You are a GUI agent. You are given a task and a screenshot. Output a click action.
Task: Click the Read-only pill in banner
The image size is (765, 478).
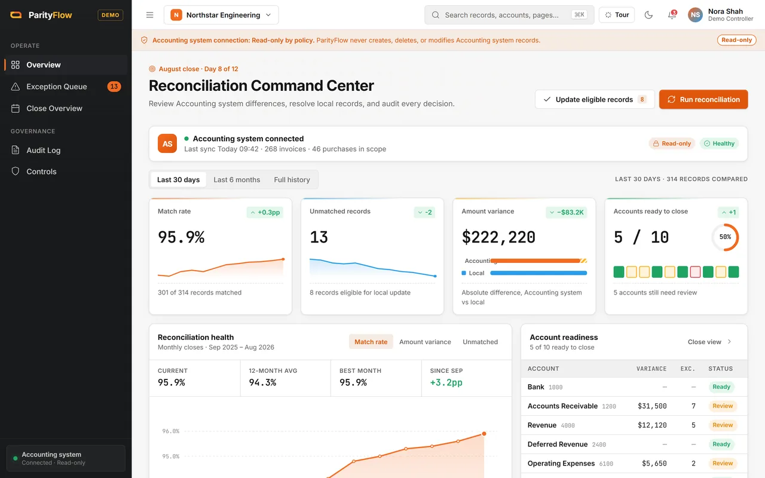click(x=736, y=40)
